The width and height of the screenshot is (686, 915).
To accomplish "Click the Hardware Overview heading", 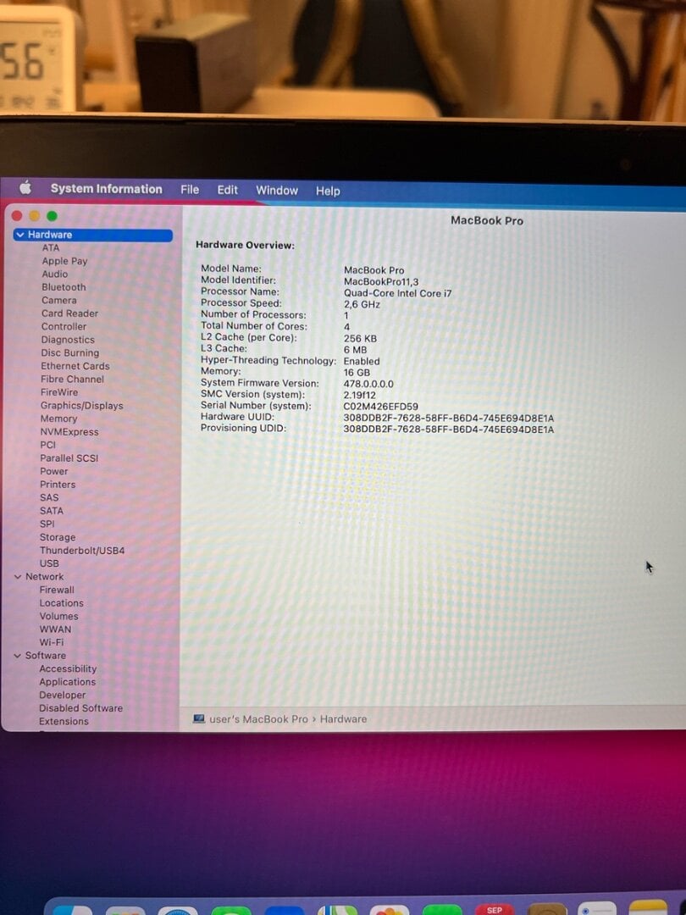I will 245,245.
